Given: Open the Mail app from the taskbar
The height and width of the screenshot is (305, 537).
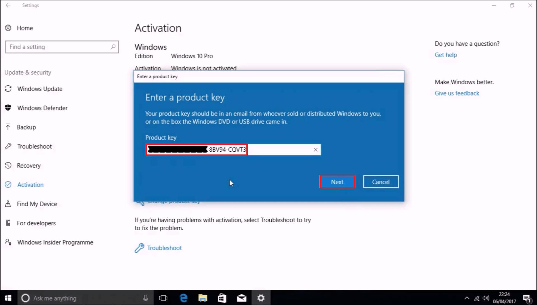Looking at the screenshot, I should (x=241, y=298).
